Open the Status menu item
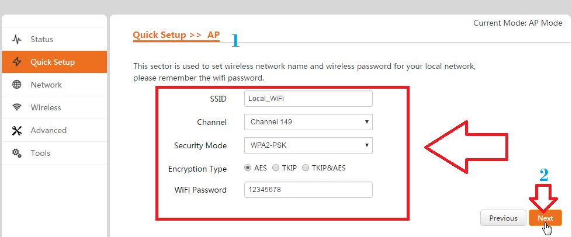 42,40
